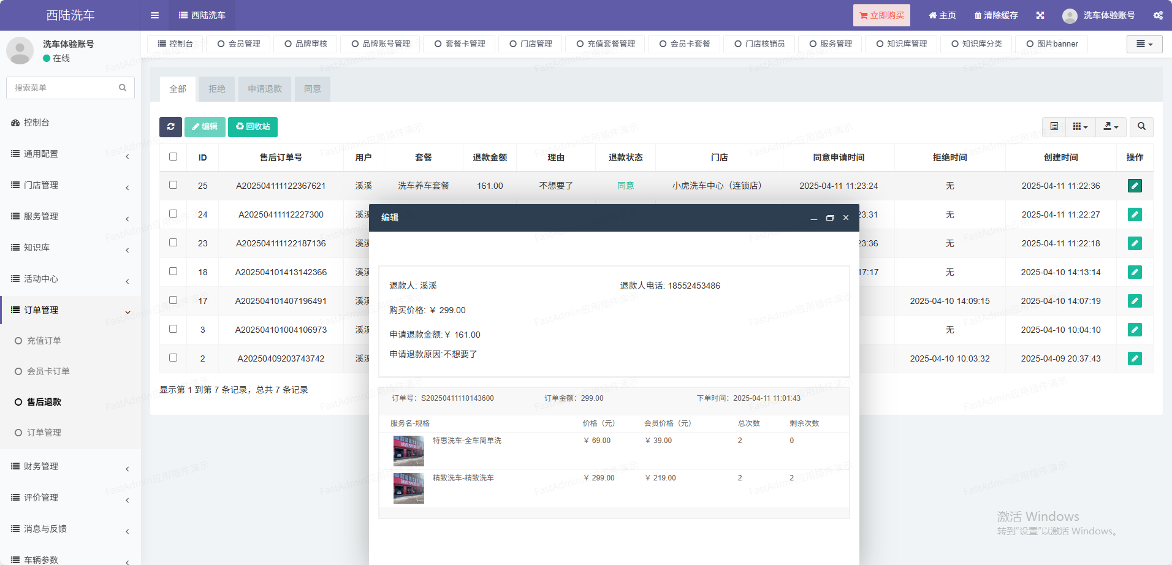Screen dimensions: 1172x565
Task: Open the 充值订单 sidebar menu item
Action: coord(44,341)
